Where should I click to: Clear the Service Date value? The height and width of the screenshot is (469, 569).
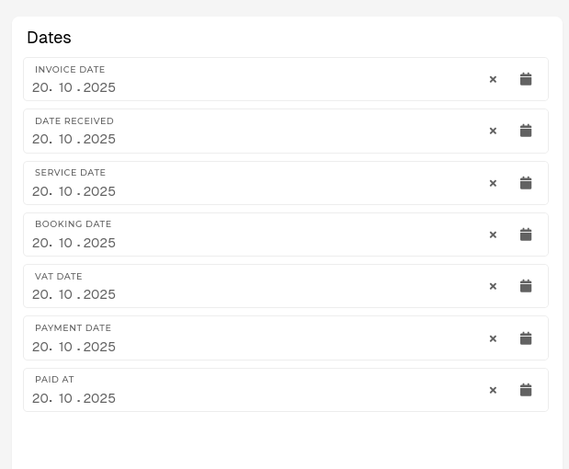coord(493,183)
